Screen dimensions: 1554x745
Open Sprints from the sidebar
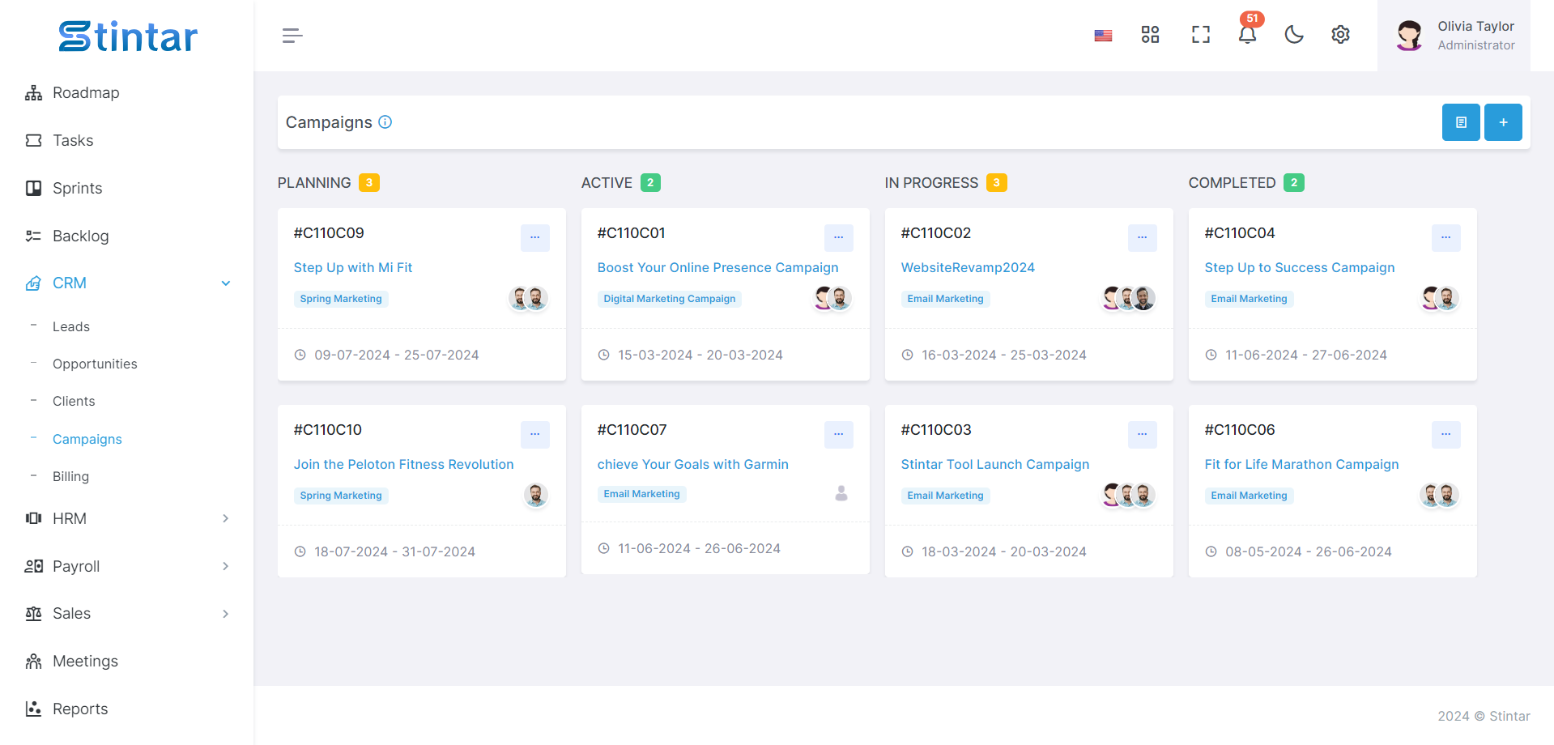pos(78,188)
